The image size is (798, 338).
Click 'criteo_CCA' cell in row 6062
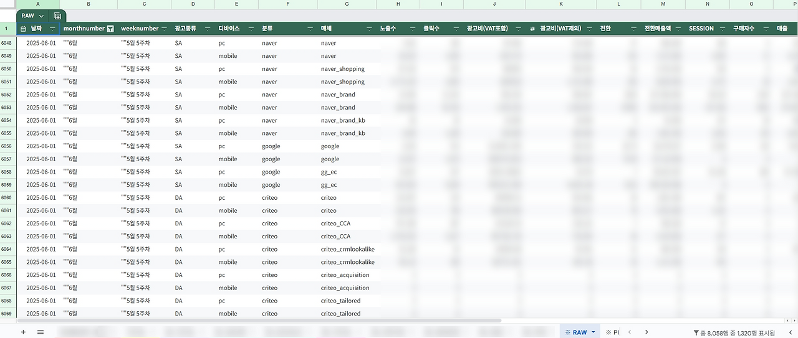click(x=347, y=223)
